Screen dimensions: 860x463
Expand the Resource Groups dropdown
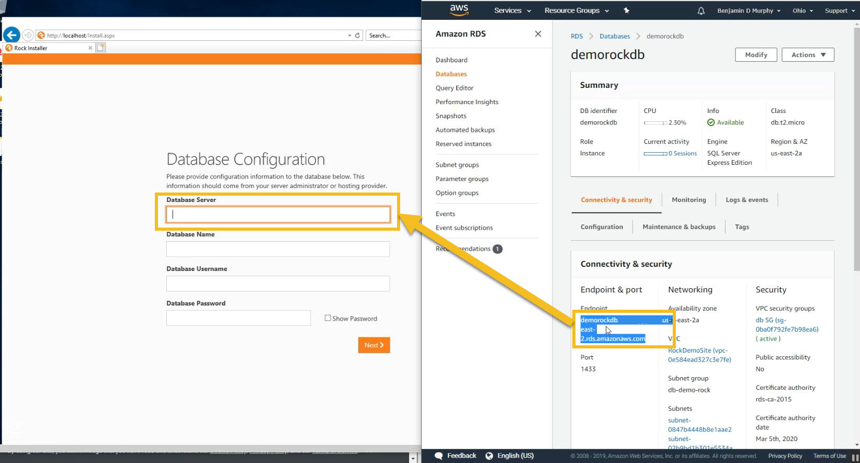pyautogui.click(x=576, y=10)
